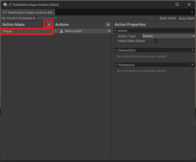
Task: Collapse the Action foldout header
Action: [115, 31]
